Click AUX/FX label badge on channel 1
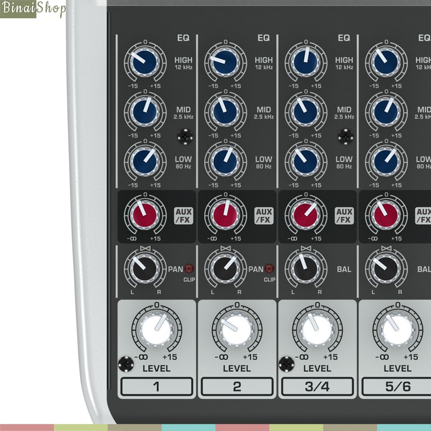Viewport: 431px width, 431px height. 183,215
